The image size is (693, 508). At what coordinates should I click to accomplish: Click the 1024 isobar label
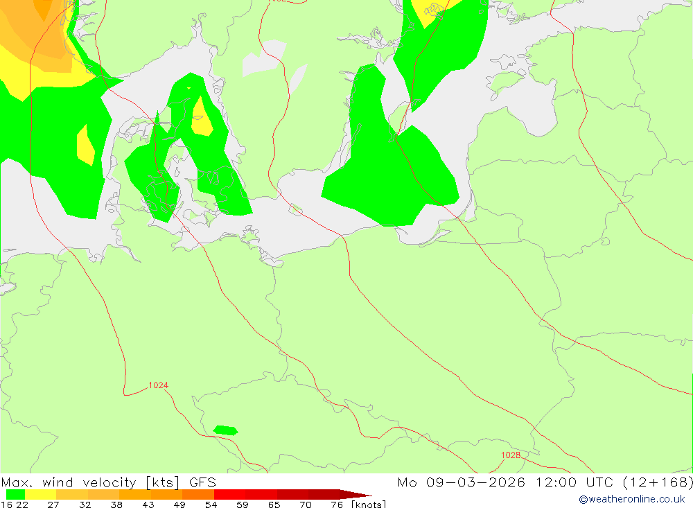(158, 385)
